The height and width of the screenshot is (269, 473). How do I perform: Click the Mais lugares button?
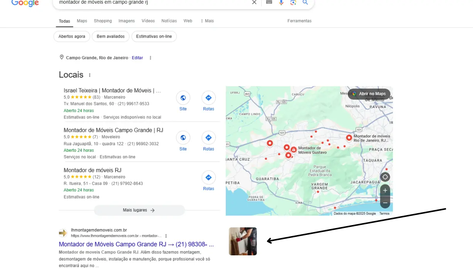click(139, 210)
